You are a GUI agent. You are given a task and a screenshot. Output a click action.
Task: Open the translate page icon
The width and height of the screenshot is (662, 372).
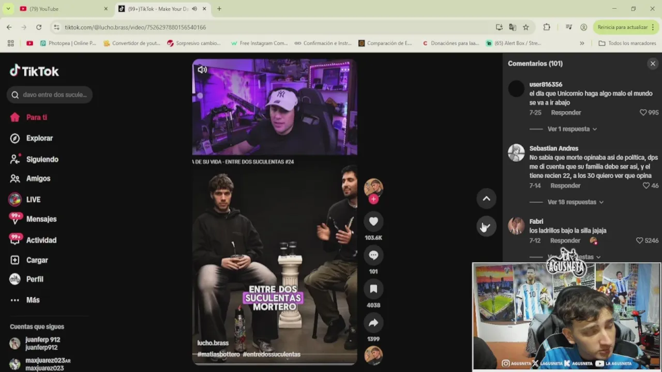coord(513,27)
